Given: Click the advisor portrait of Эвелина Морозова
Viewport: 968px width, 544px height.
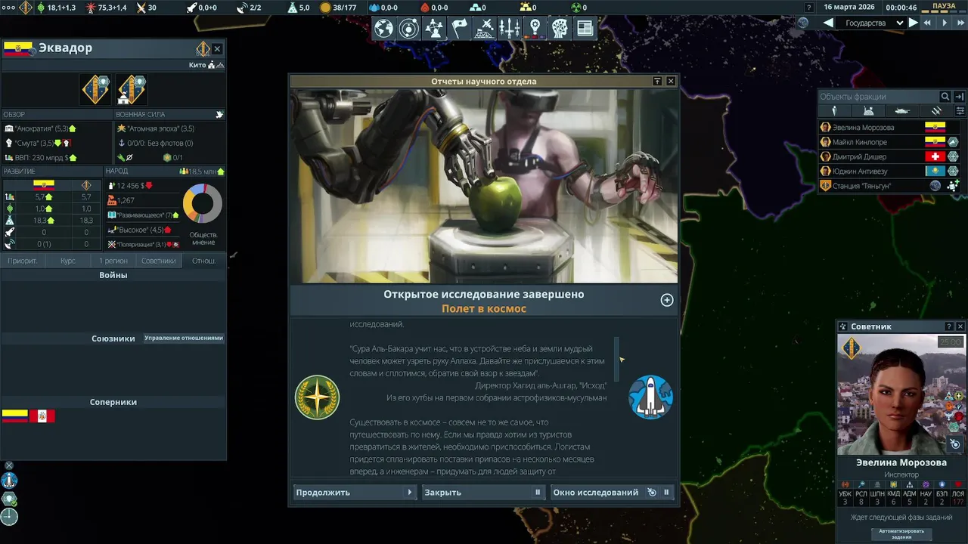Looking at the screenshot, I should [901, 394].
